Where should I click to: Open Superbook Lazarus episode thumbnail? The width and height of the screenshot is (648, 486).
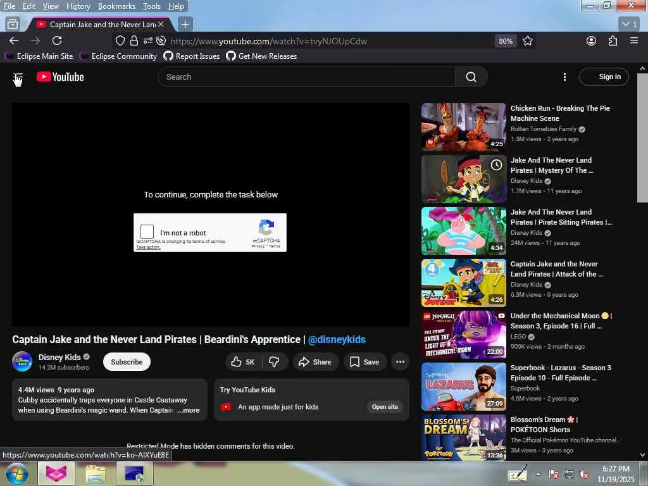click(x=464, y=387)
